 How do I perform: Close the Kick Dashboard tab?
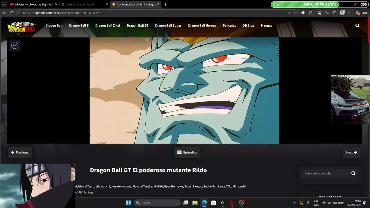click(x=107, y=4)
